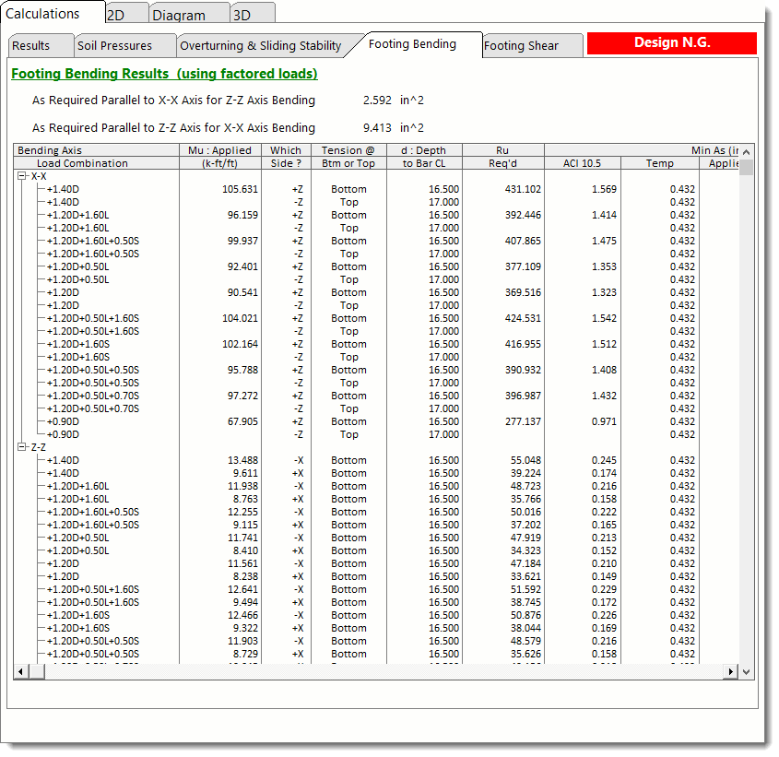Screen dimensions: 779x757
Task: Click the ACI 10.5 column header
Action: tap(582, 163)
